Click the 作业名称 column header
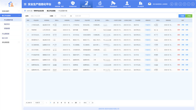Screen dimensions: 196x110 (36, 20)
